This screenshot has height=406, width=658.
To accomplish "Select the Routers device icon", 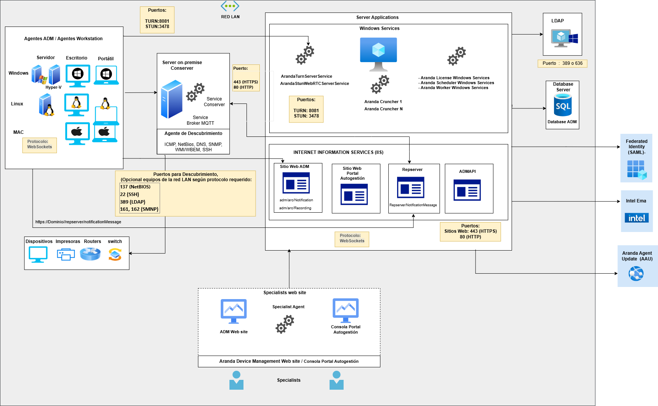I will click(90, 254).
